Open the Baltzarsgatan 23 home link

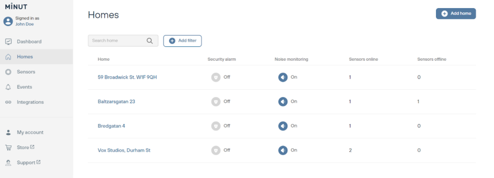[x=116, y=102]
